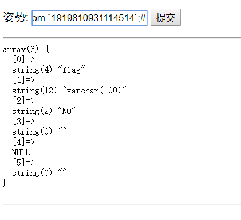241x220 pixels.
Task: Click the string(12) type prefix
Action: (34, 91)
